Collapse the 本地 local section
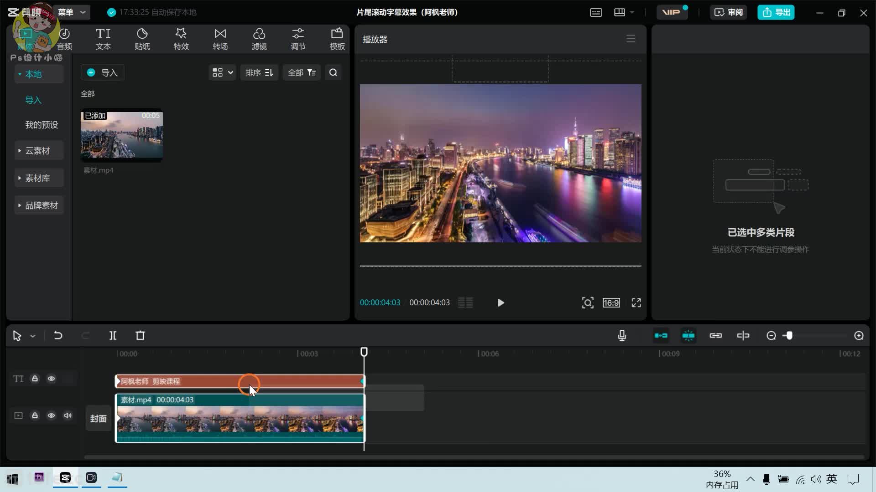 pyautogui.click(x=39, y=74)
